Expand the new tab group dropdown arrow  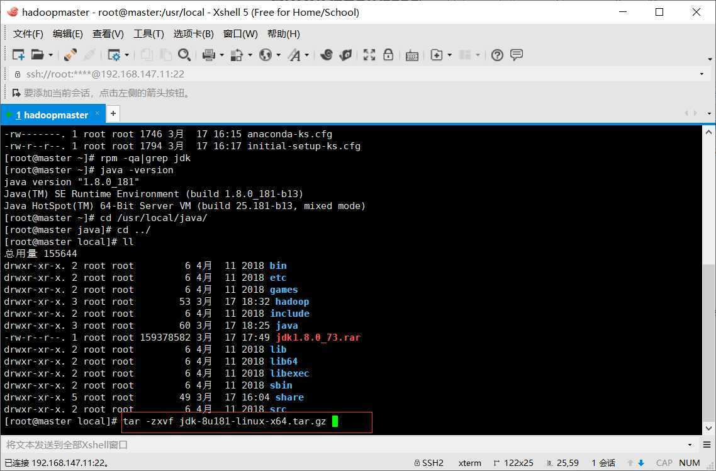pos(449,55)
